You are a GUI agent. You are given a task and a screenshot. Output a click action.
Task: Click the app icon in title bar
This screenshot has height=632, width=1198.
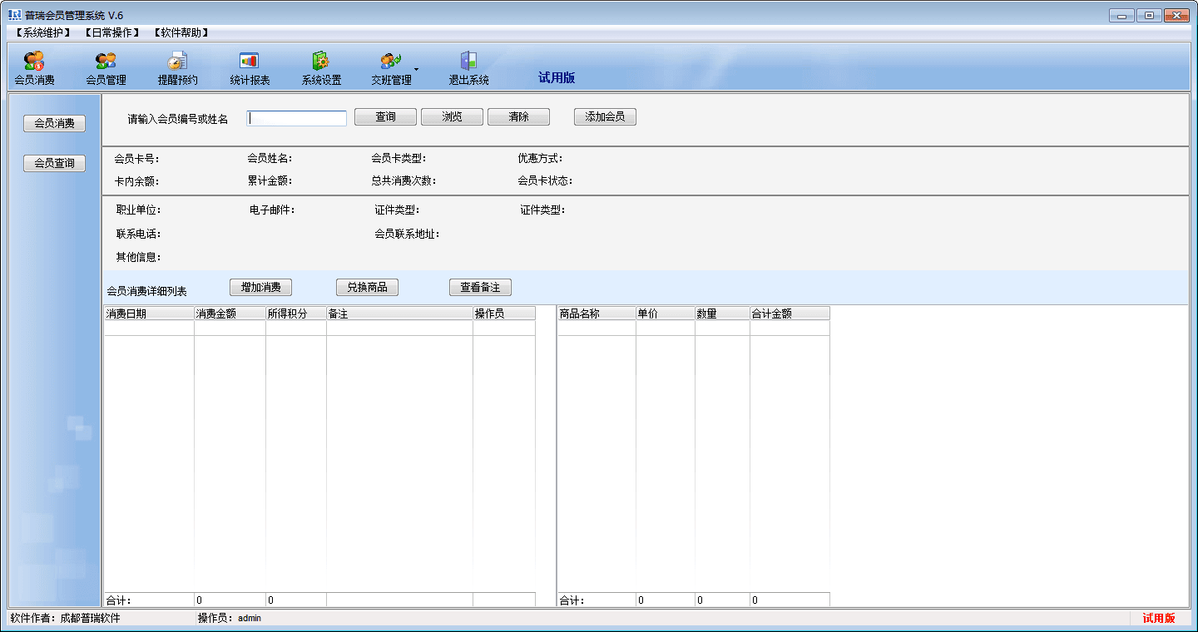click(14, 15)
